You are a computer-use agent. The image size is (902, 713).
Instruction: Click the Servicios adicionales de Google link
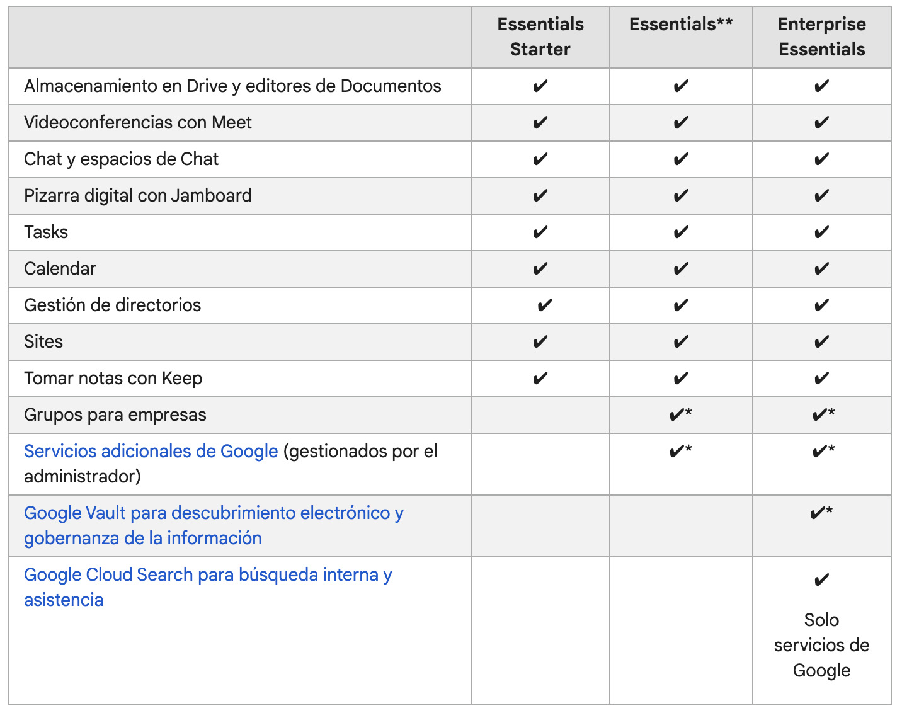coord(151,452)
